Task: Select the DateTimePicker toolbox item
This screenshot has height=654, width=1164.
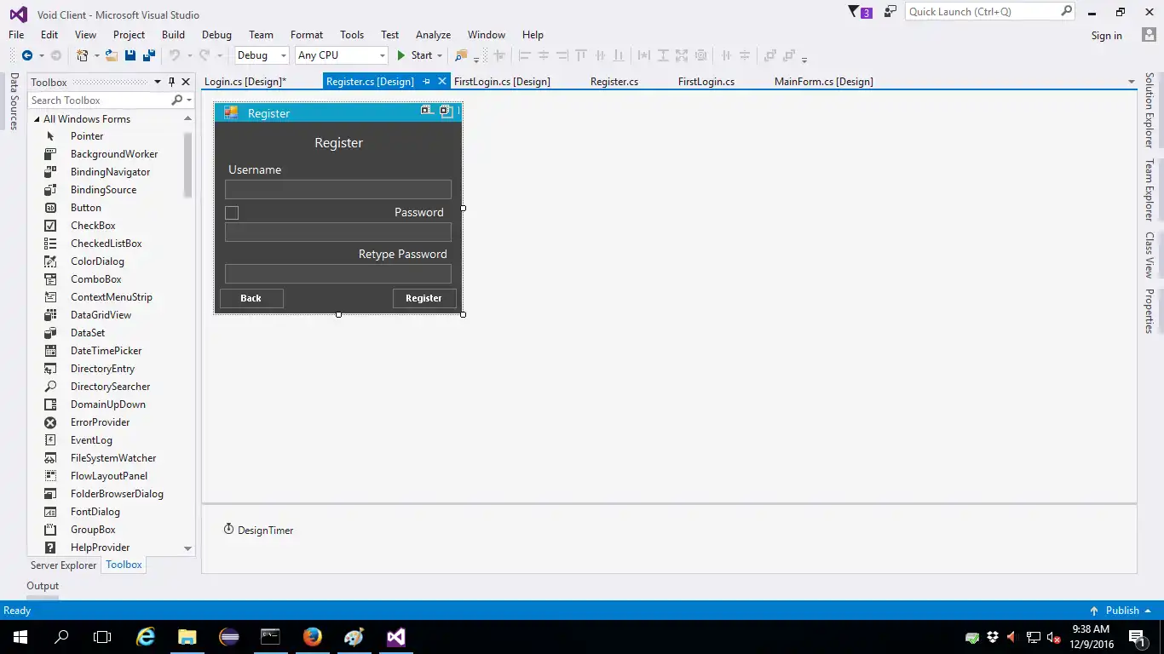Action: pyautogui.click(x=106, y=351)
